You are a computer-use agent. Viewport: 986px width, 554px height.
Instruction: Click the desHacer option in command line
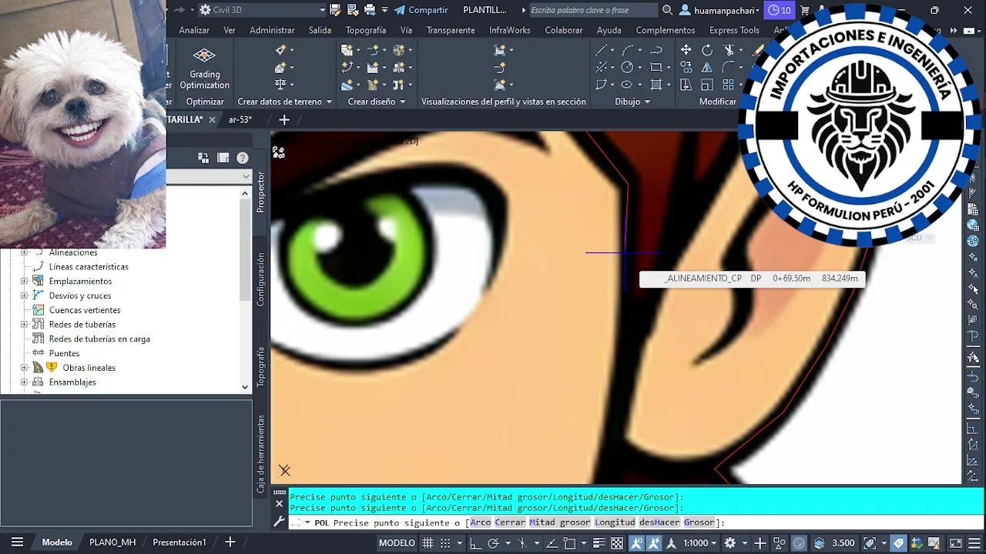pyautogui.click(x=659, y=522)
